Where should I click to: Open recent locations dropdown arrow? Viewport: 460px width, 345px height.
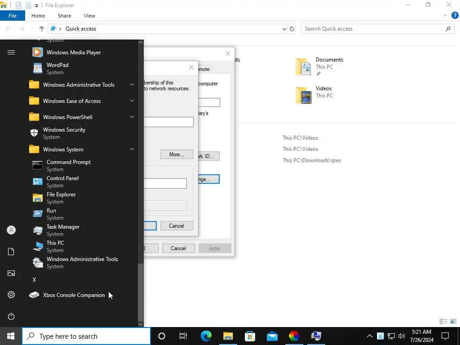pos(32,29)
